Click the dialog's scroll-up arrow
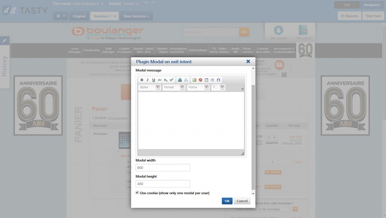This screenshot has height=218, width=386. (253, 68)
